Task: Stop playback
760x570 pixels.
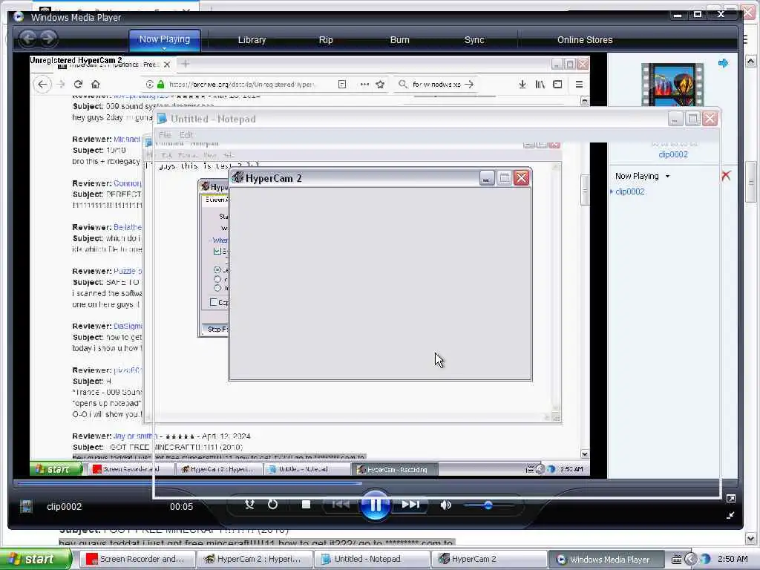Action: (x=306, y=505)
